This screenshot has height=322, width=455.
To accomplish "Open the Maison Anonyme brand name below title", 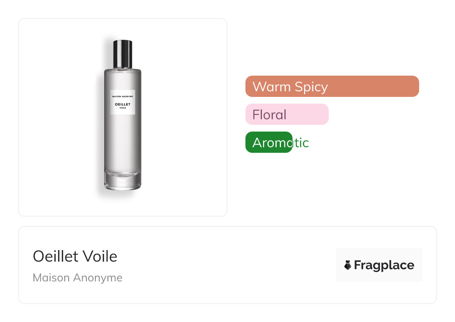I will tap(77, 278).
